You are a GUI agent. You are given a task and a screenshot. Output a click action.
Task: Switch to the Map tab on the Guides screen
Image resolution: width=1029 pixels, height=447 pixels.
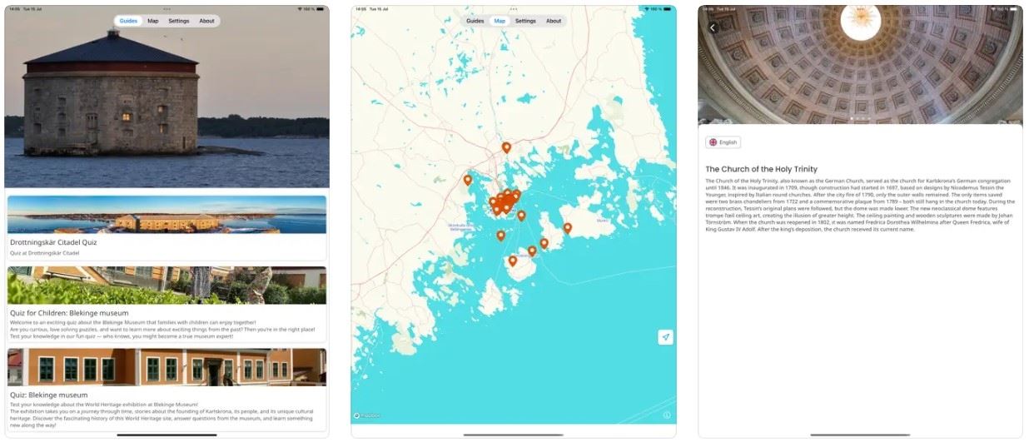pos(153,21)
